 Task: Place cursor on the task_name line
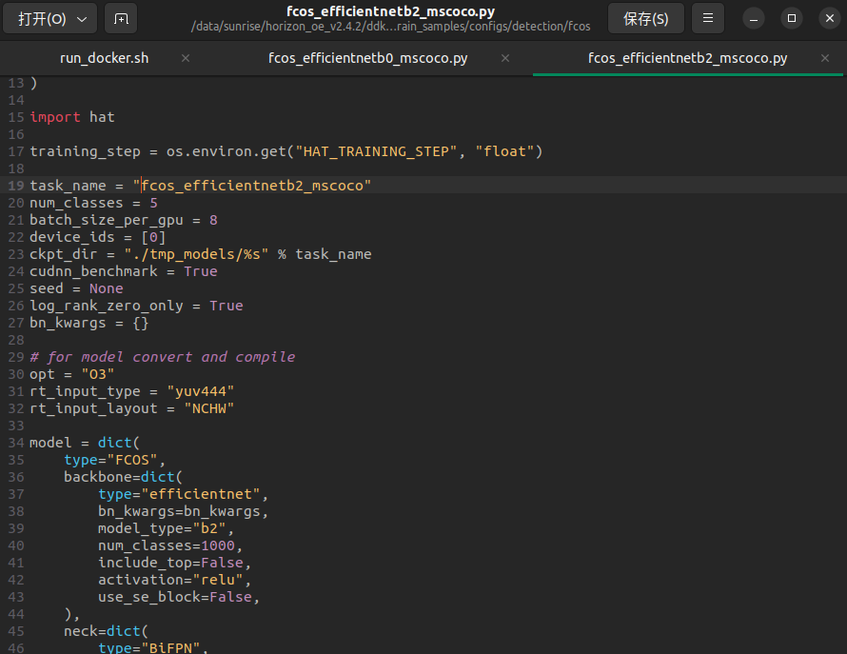pyautogui.click(x=200, y=186)
